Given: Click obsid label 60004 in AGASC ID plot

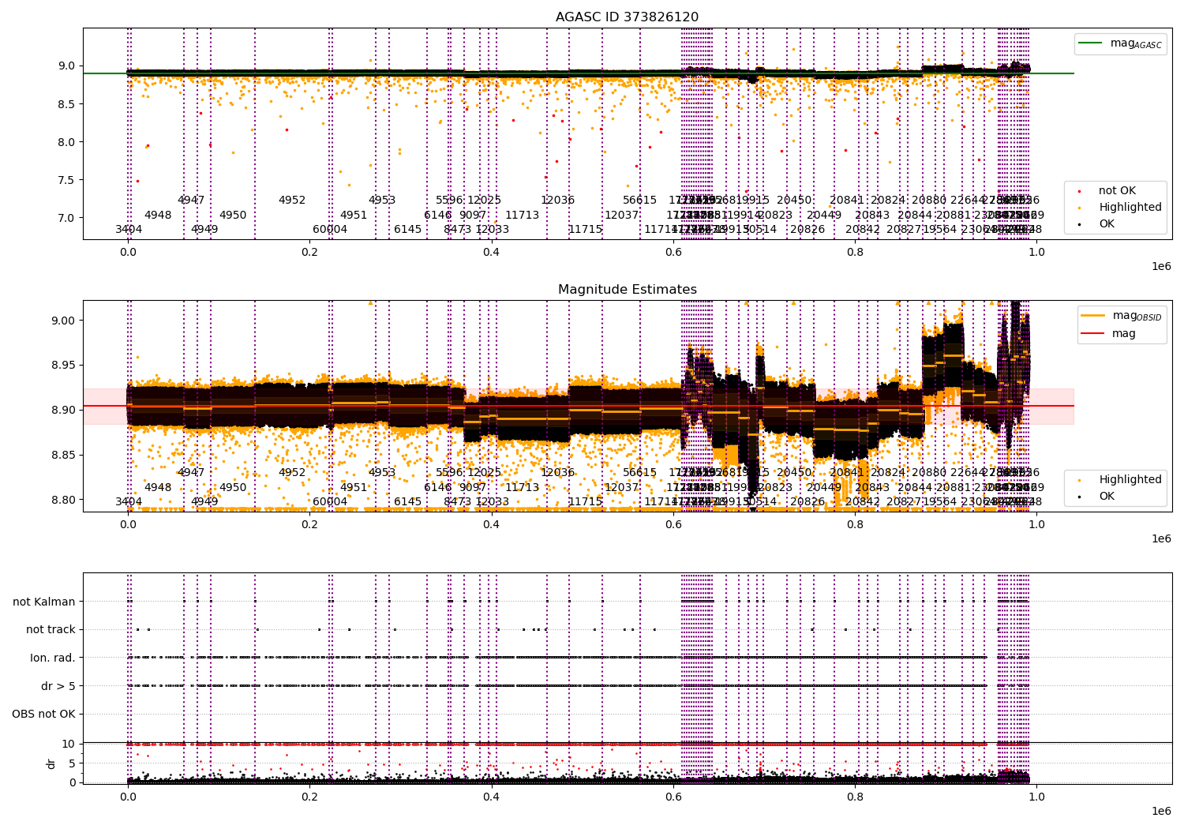Looking at the screenshot, I should coord(330,230).
